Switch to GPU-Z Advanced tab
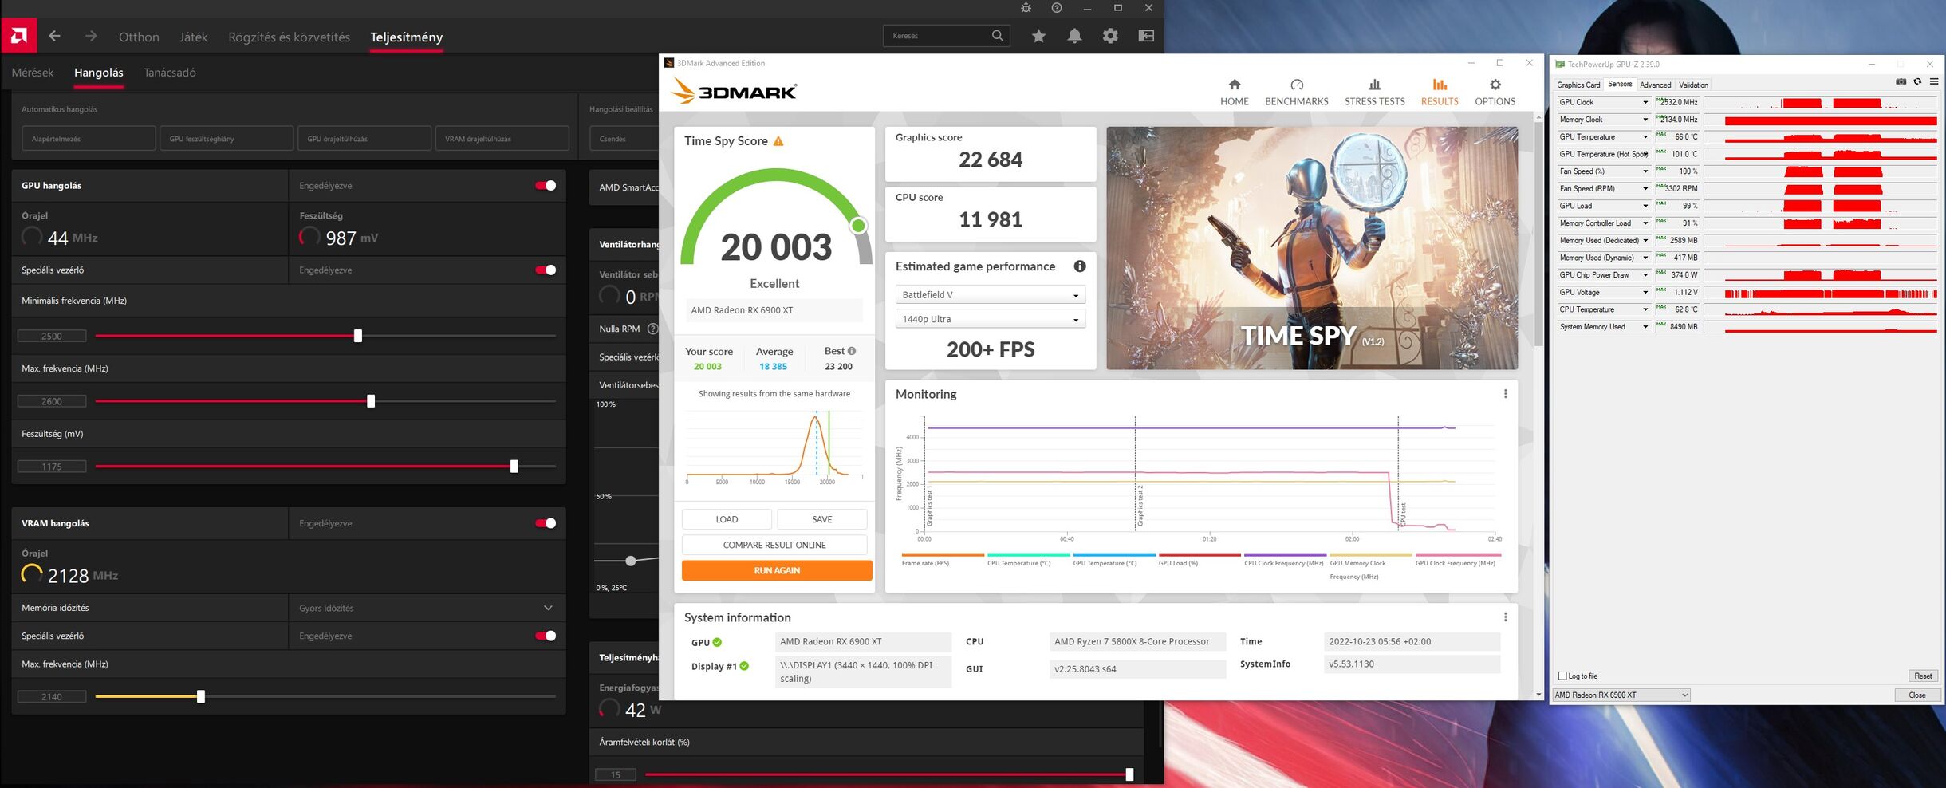1946x788 pixels. click(x=1655, y=85)
